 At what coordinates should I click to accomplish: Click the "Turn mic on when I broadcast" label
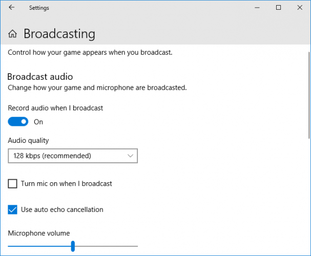[x=67, y=183]
